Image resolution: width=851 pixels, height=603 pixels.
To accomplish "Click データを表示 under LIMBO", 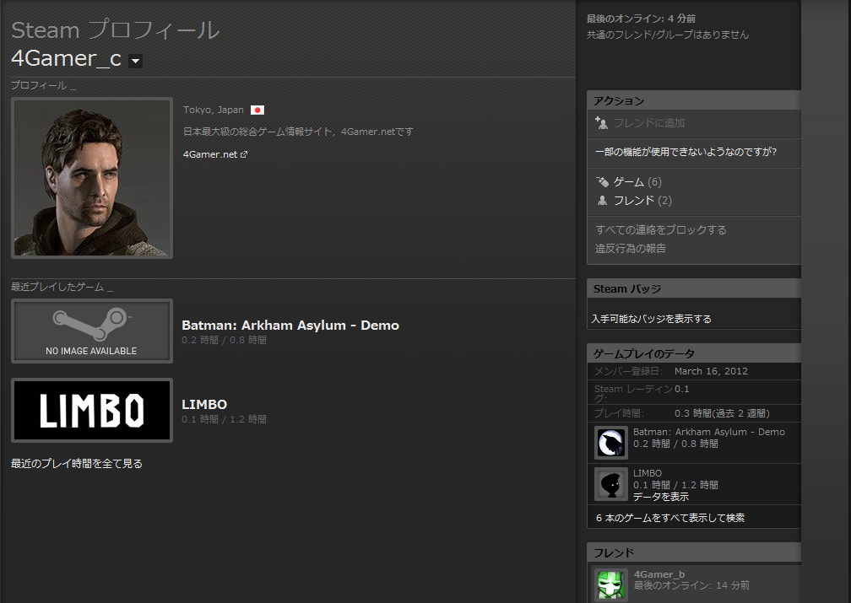I will tap(660, 497).
